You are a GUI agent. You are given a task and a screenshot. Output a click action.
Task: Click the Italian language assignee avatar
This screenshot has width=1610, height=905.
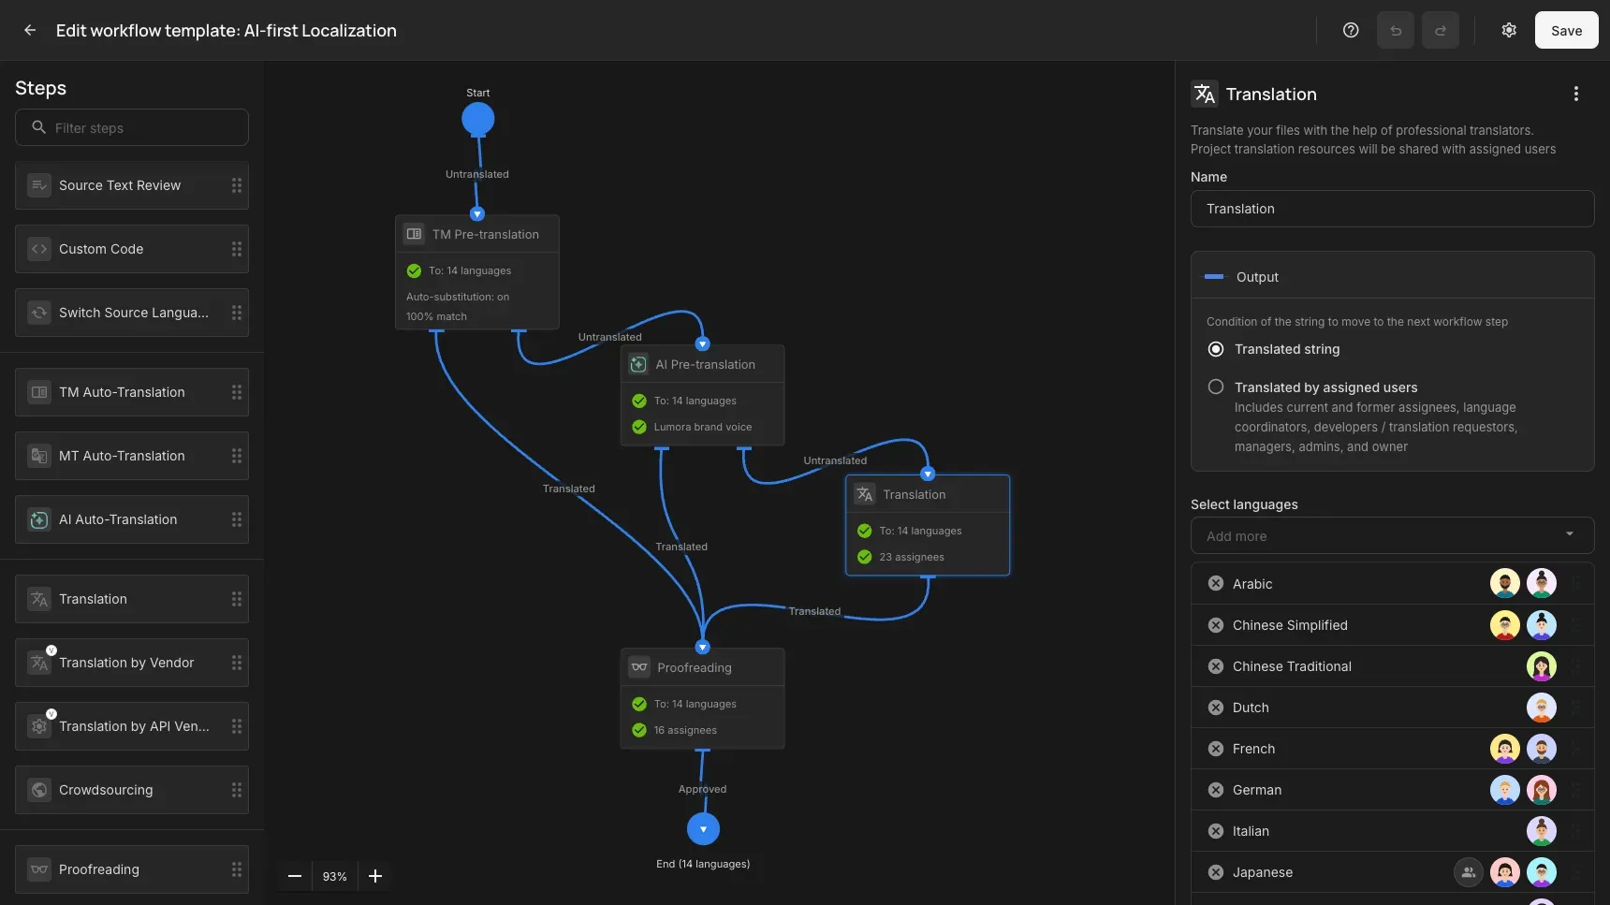click(x=1541, y=831)
